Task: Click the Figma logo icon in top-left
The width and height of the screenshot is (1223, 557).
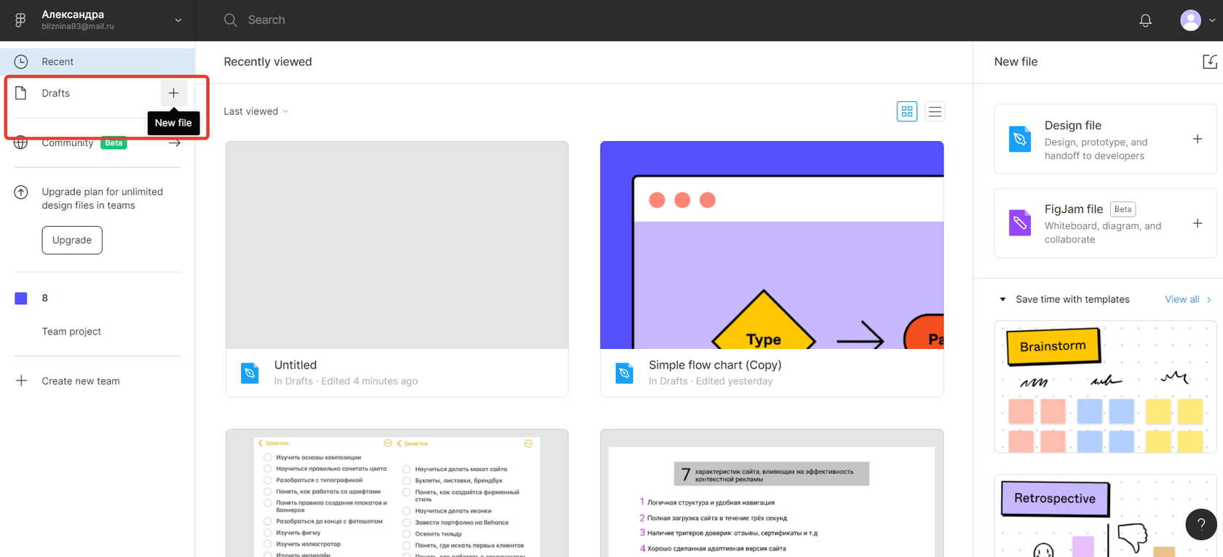Action: pyautogui.click(x=20, y=20)
